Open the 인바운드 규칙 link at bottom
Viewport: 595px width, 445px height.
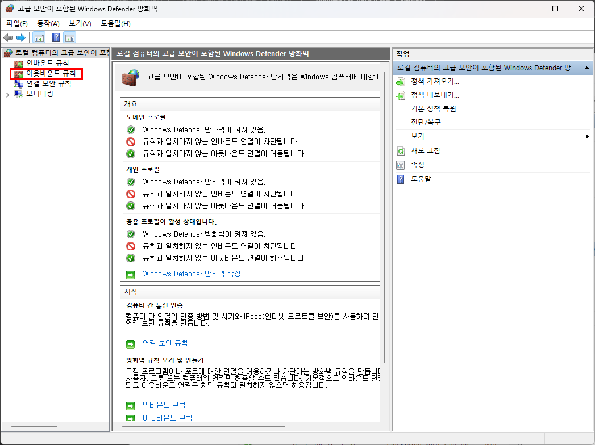(x=164, y=405)
